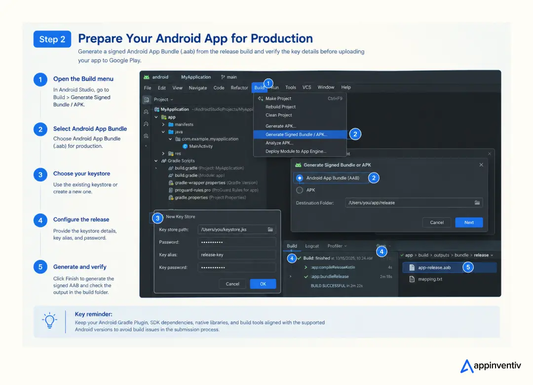Click the manifests folder icon
This screenshot has height=385, width=533.
[x=171, y=125]
